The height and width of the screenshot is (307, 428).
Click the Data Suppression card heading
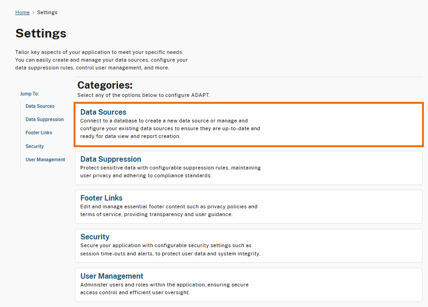click(x=110, y=159)
